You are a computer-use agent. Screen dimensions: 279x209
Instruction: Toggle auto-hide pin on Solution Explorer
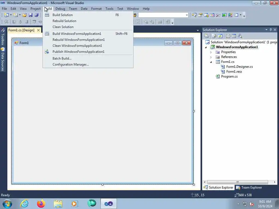(271, 30)
